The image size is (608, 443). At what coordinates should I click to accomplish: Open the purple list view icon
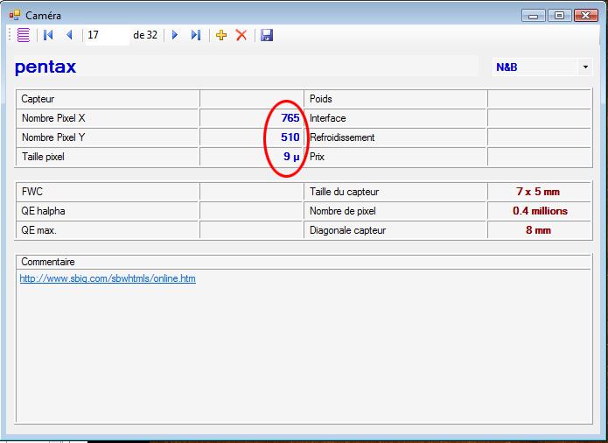tap(24, 35)
